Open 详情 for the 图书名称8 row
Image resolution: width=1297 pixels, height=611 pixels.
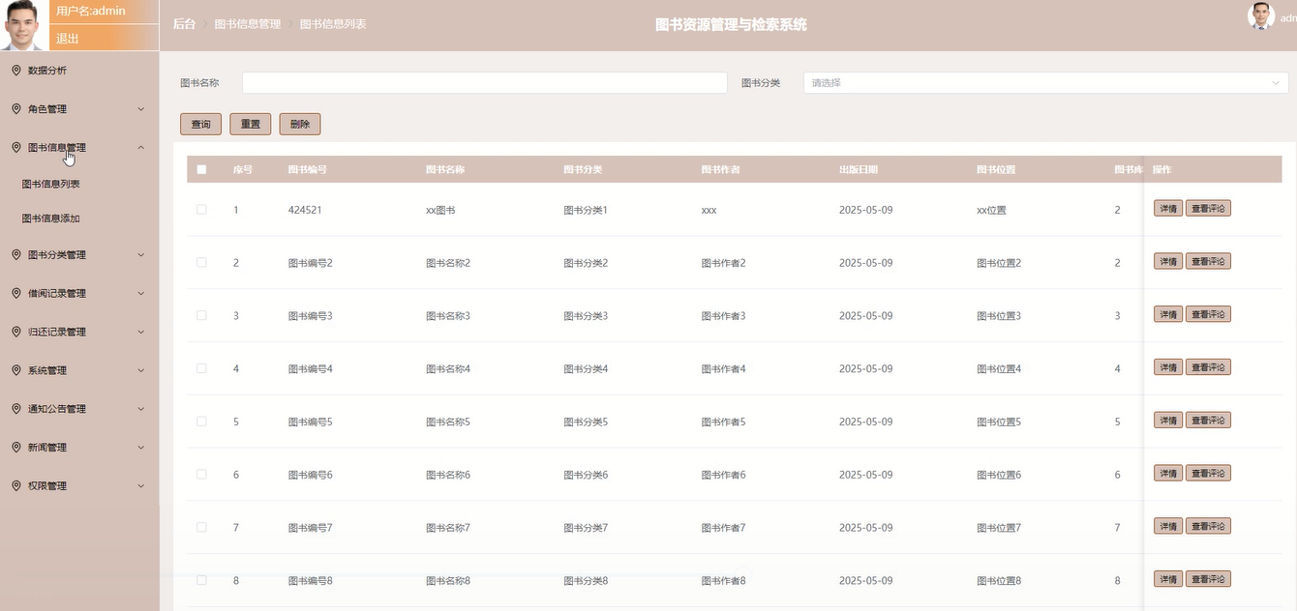point(1168,579)
